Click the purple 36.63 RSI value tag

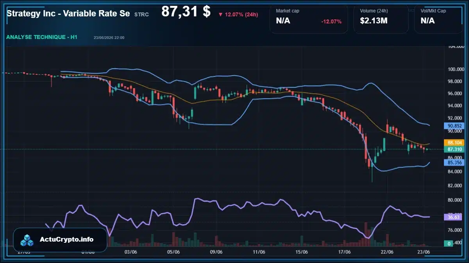454,217
